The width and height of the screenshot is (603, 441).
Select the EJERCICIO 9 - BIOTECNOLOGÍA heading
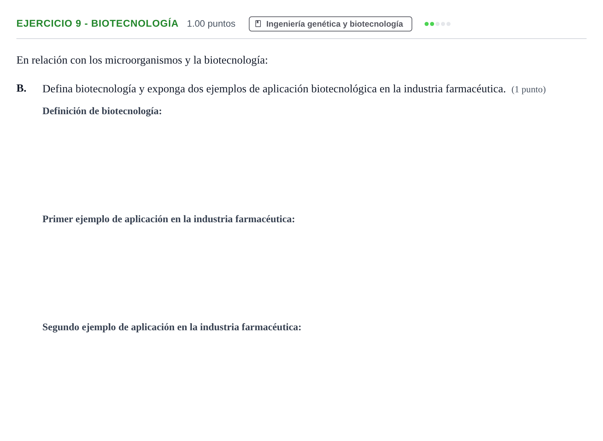click(97, 24)
